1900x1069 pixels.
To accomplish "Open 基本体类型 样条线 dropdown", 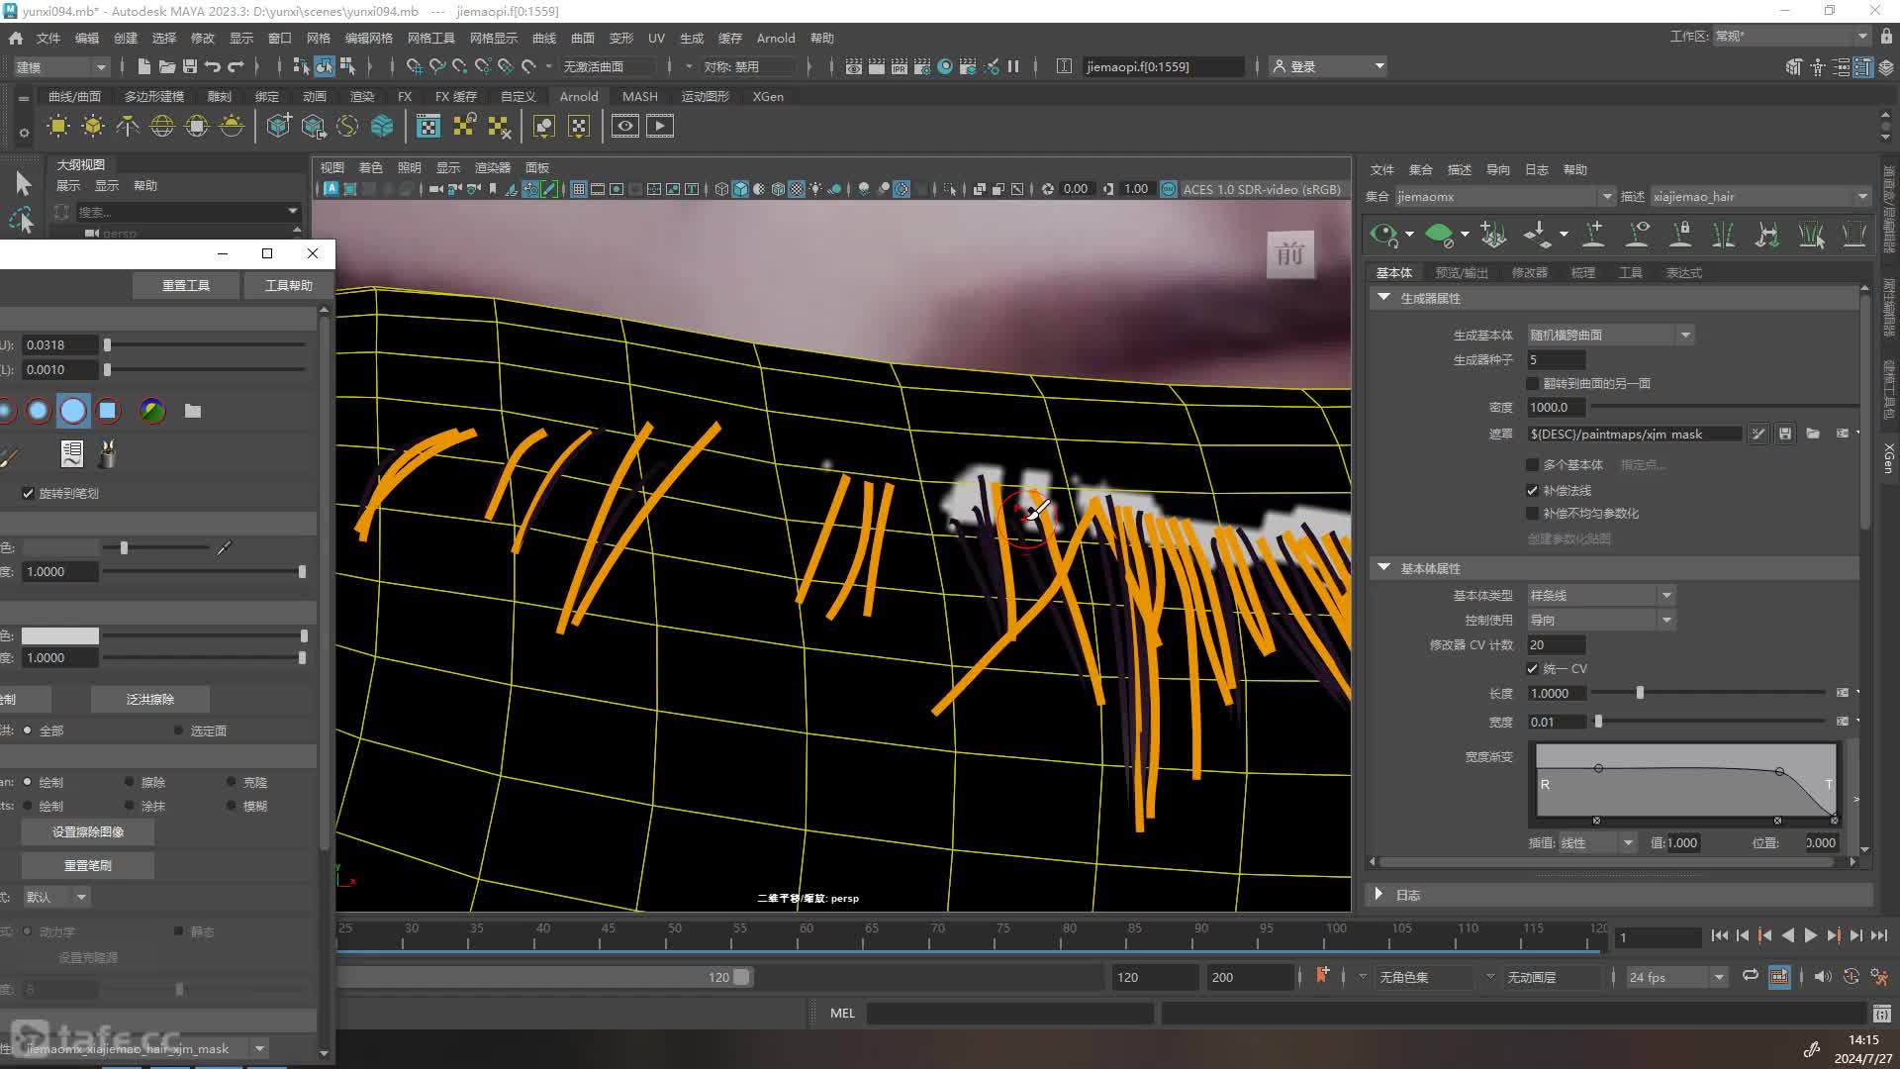I will point(1601,595).
